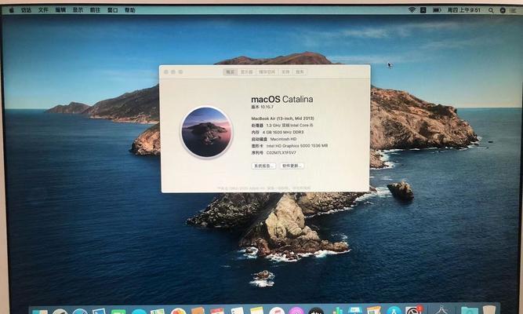Select the 概览 (Overview) tab

pyautogui.click(x=231, y=71)
